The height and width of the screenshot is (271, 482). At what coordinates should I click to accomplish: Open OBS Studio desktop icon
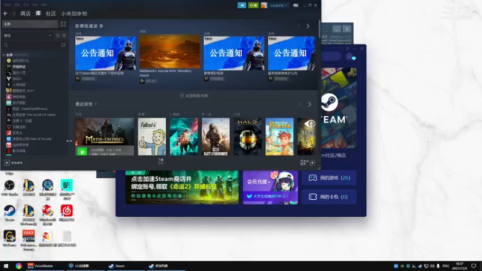pyautogui.click(x=10, y=188)
